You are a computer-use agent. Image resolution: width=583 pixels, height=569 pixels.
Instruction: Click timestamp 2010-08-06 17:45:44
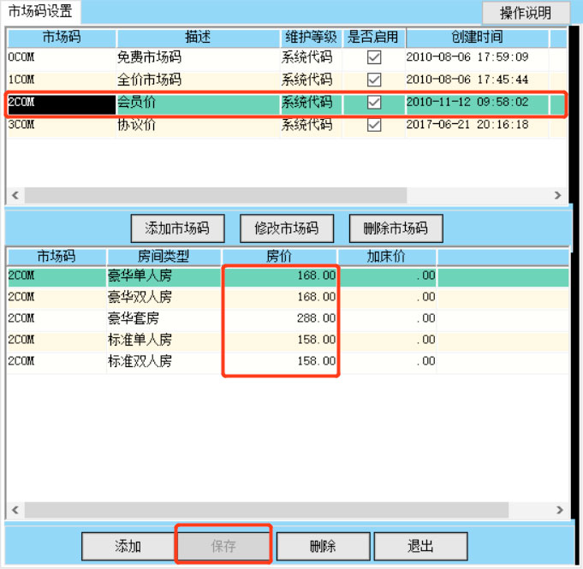(x=467, y=80)
